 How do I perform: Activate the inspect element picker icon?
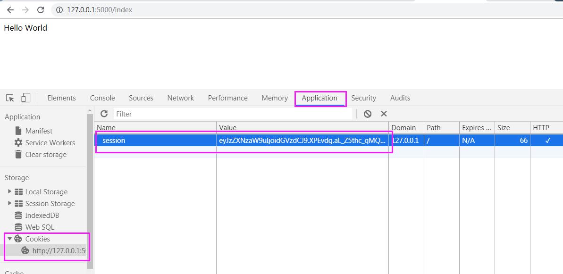[10, 98]
